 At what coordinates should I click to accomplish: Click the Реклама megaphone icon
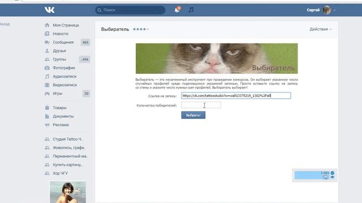(x=47, y=125)
